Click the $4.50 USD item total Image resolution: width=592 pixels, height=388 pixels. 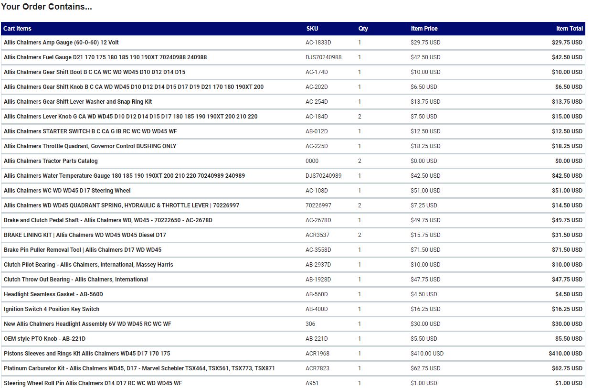tap(569, 294)
